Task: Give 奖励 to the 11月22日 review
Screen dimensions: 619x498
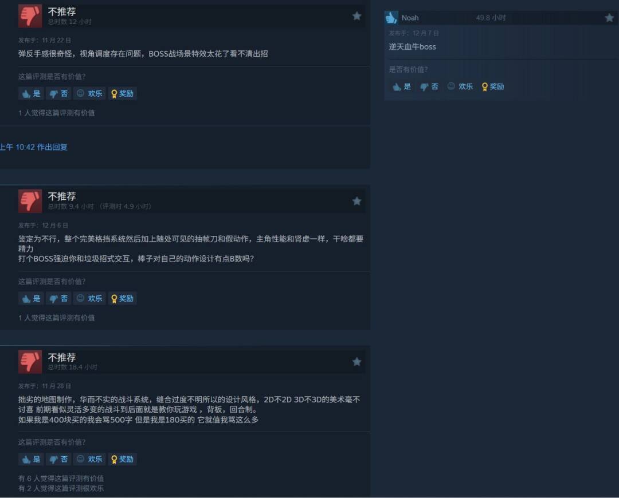Action: coord(122,93)
